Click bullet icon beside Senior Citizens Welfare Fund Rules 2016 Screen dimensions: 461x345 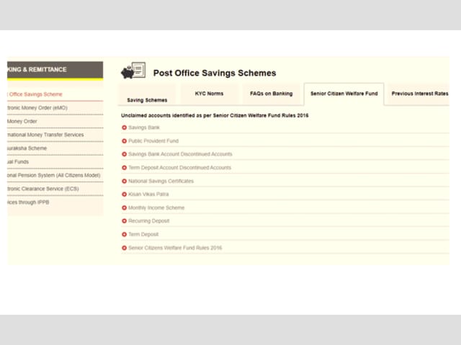point(124,248)
